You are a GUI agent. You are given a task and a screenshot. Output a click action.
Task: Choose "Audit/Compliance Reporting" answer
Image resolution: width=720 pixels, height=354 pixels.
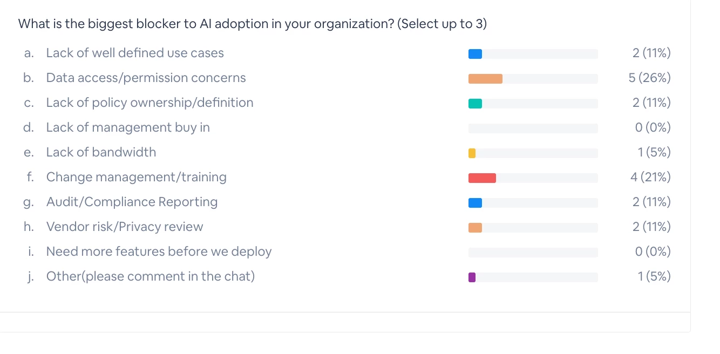click(132, 202)
